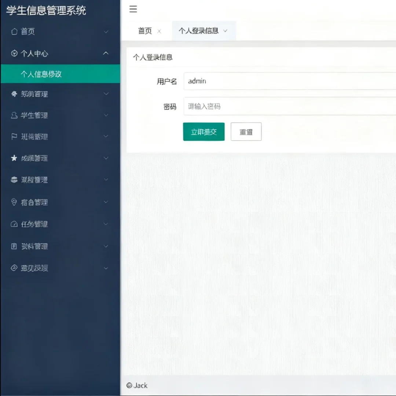Click the hamburger menu icon at top
Viewport: 396px width, 396px height.
pyautogui.click(x=133, y=9)
